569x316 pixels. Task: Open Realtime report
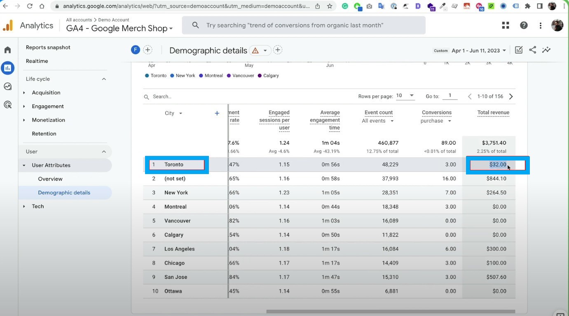(x=37, y=61)
